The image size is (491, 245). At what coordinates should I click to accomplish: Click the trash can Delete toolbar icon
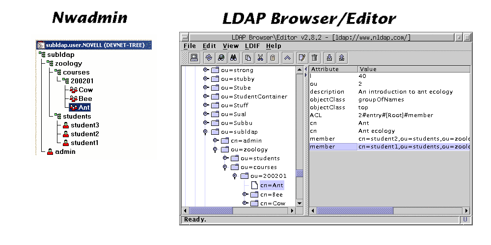click(315, 58)
